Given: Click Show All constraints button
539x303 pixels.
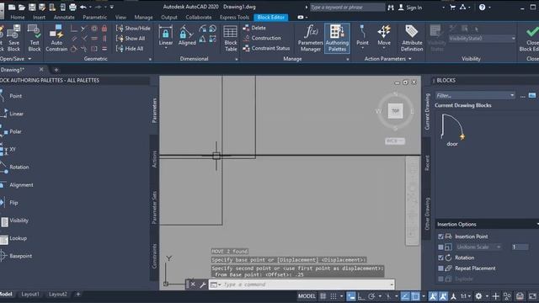Looking at the screenshot, I should click(x=131, y=39).
